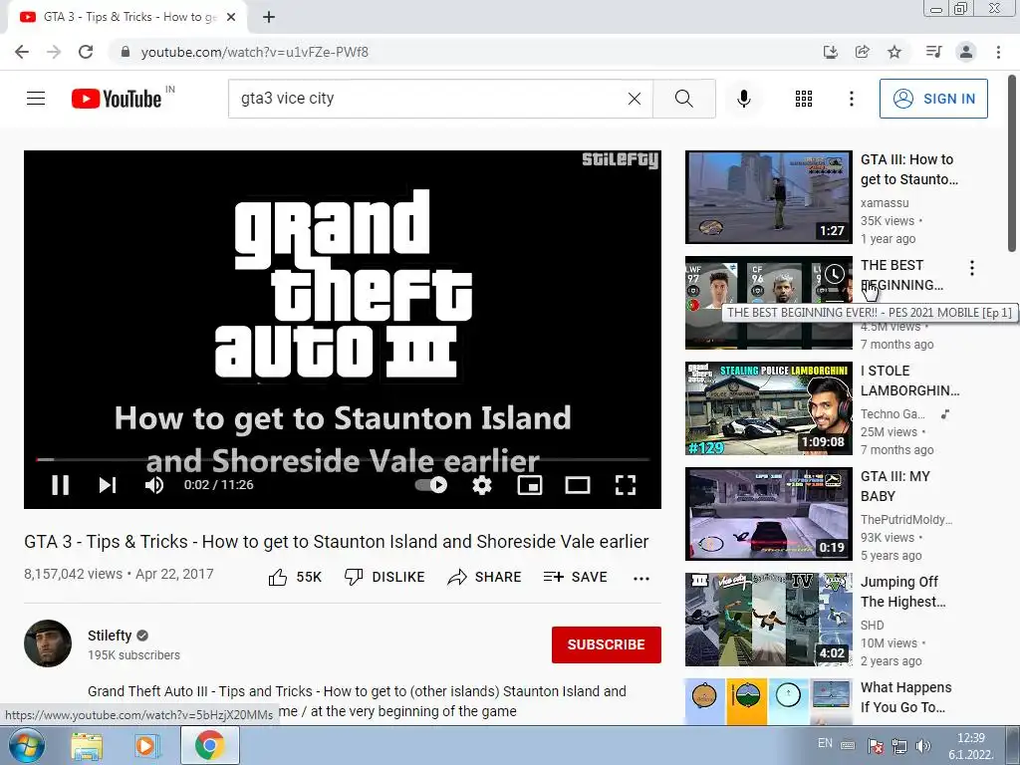Skip to the next video
Screen dimensions: 1020x765
(108, 485)
